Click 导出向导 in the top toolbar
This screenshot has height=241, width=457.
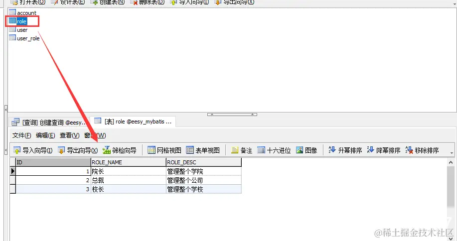tap(234, 2)
